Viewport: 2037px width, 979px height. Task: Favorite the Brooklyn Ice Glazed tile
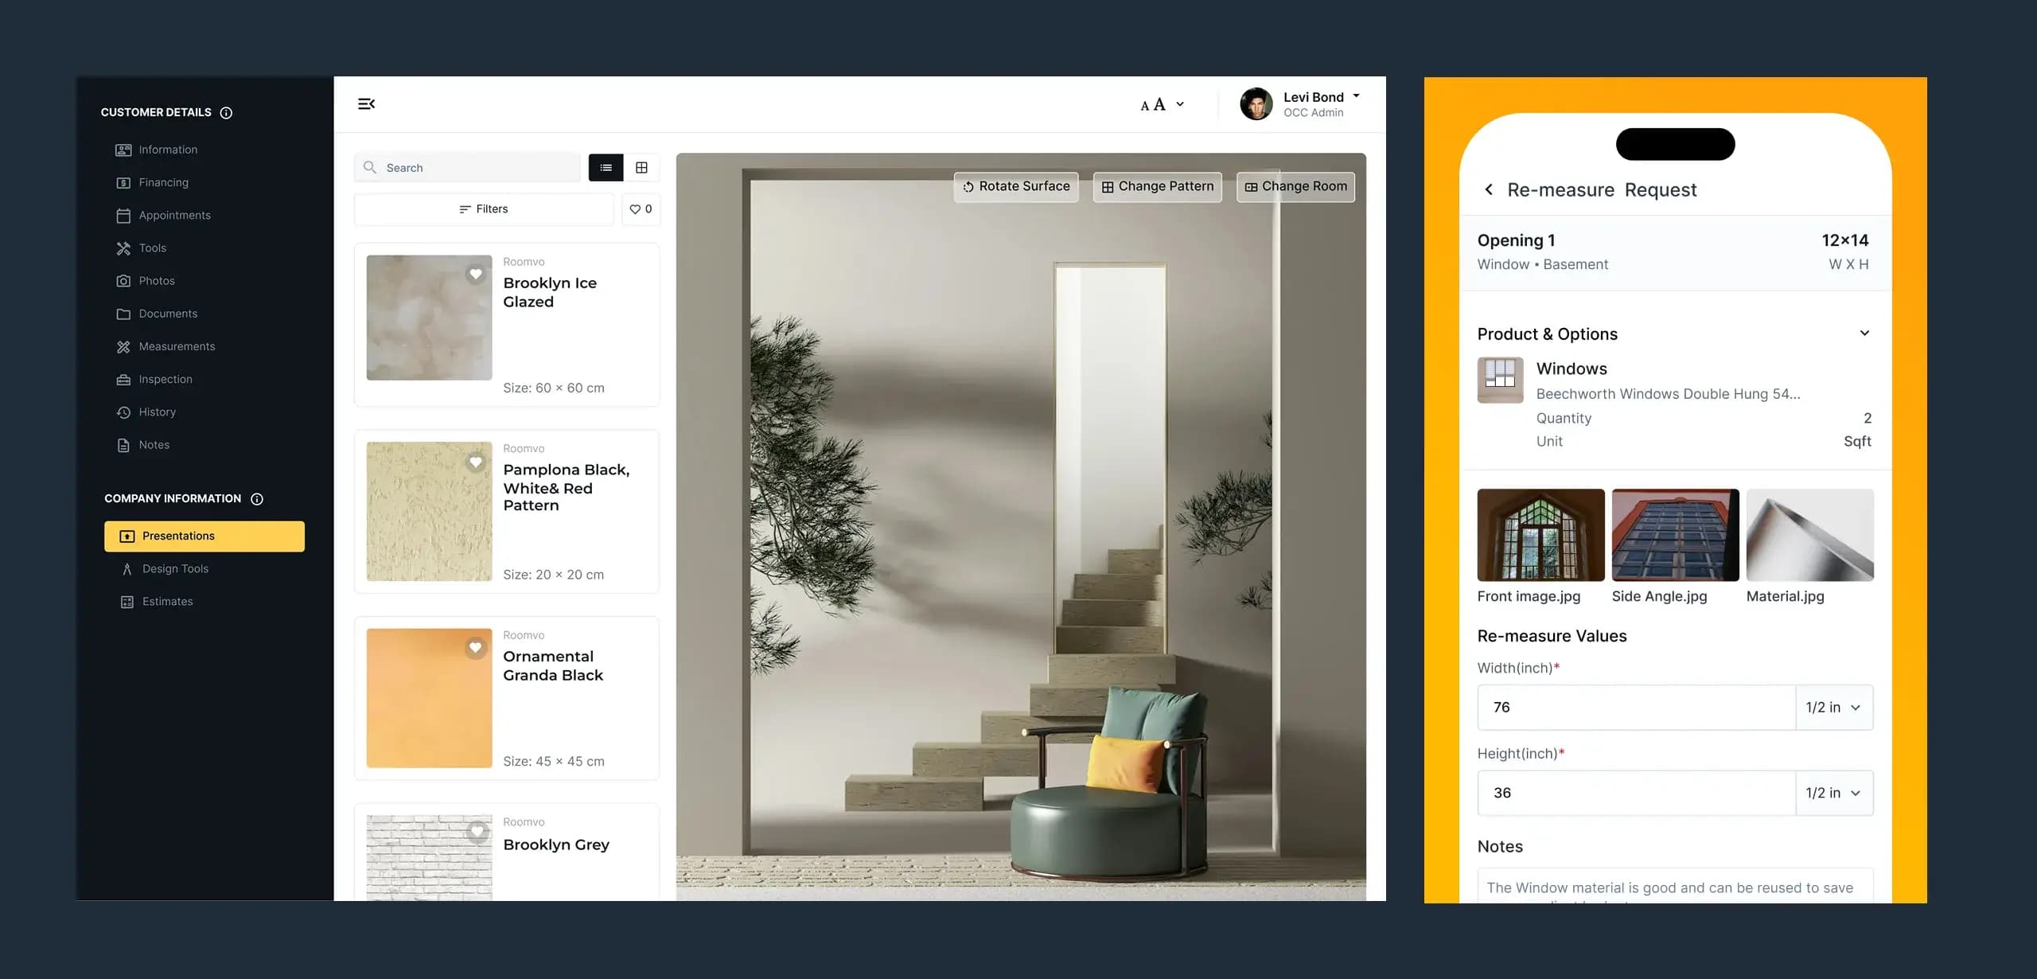476,274
